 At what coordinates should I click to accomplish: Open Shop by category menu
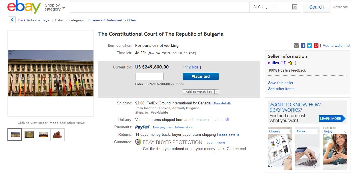(x=55, y=7)
